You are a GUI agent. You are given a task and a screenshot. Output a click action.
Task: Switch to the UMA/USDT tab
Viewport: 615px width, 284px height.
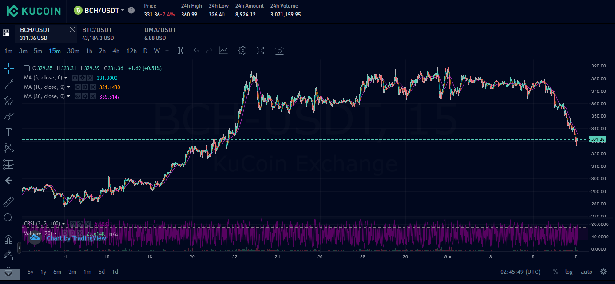tap(170, 34)
